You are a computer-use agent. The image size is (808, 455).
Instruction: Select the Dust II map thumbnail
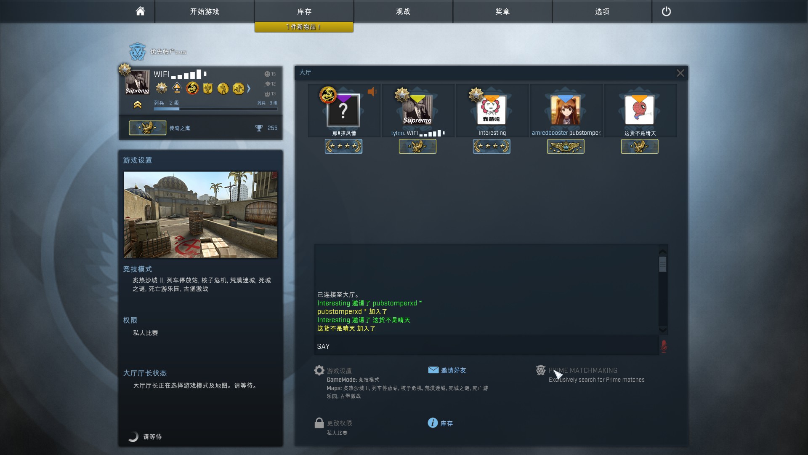click(x=201, y=214)
